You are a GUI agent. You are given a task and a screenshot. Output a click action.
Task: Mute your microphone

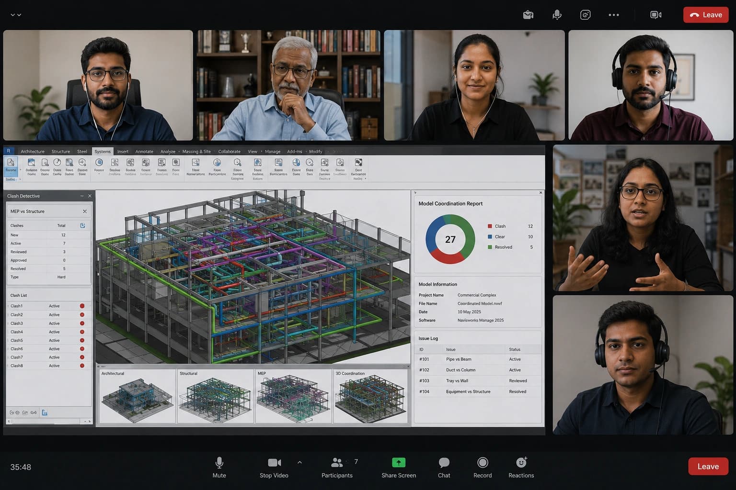219,468
